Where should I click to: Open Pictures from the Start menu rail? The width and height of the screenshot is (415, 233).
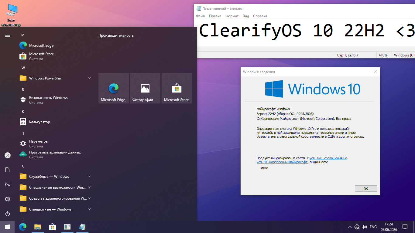point(8,184)
